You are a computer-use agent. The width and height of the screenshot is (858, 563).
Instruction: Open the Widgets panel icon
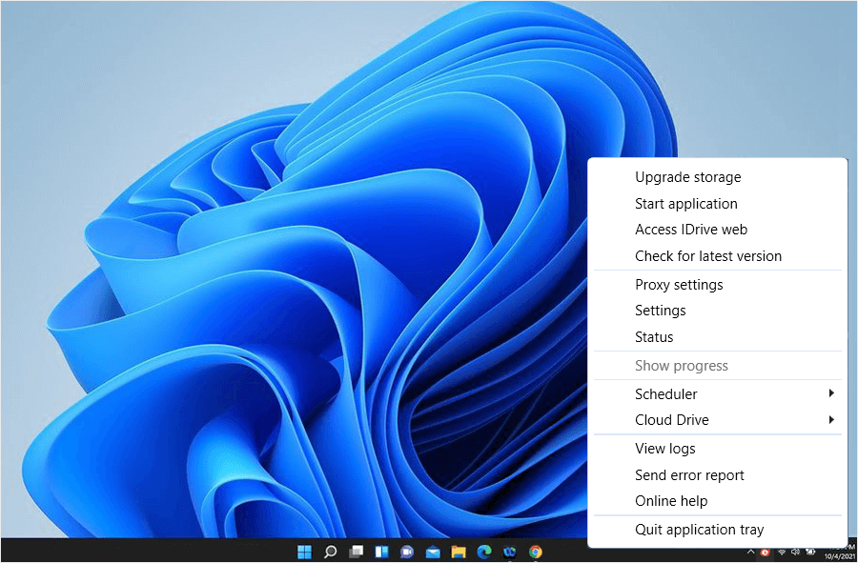381,552
